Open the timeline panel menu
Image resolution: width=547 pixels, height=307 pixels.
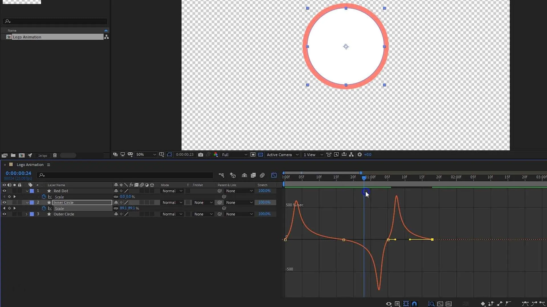pos(48,165)
